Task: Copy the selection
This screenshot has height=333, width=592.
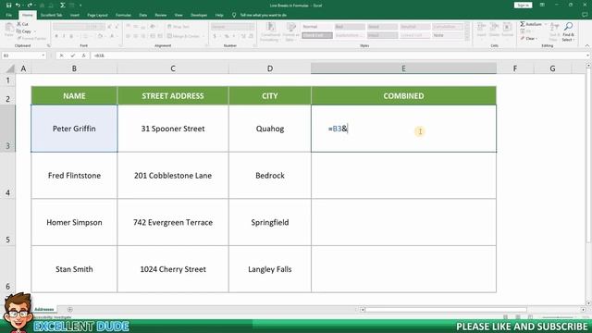Action: pyautogui.click(x=24, y=31)
